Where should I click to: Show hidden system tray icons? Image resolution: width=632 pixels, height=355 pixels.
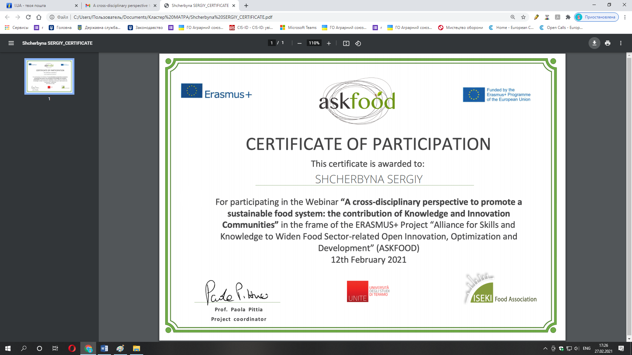545,348
